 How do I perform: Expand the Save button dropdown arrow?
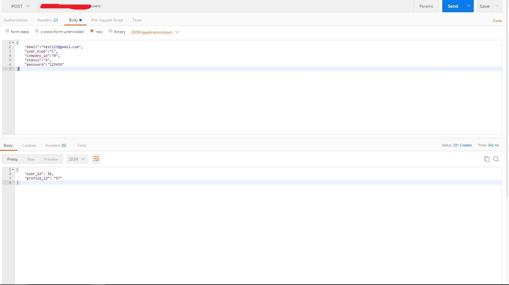click(497, 6)
